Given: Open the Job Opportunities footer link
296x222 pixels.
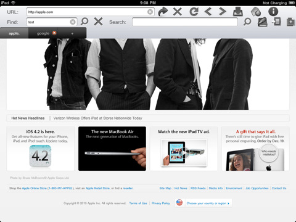Looking at the screenshot, I should 257,188.
